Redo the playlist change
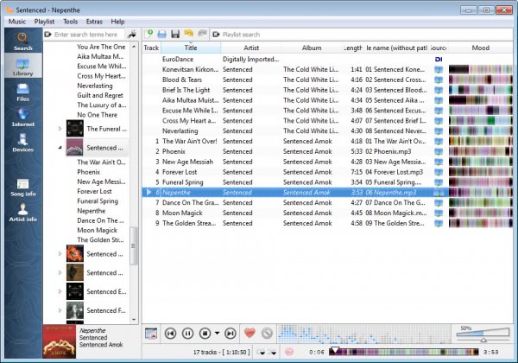Viewport: 518px width, 363px height. click(202, 34)
